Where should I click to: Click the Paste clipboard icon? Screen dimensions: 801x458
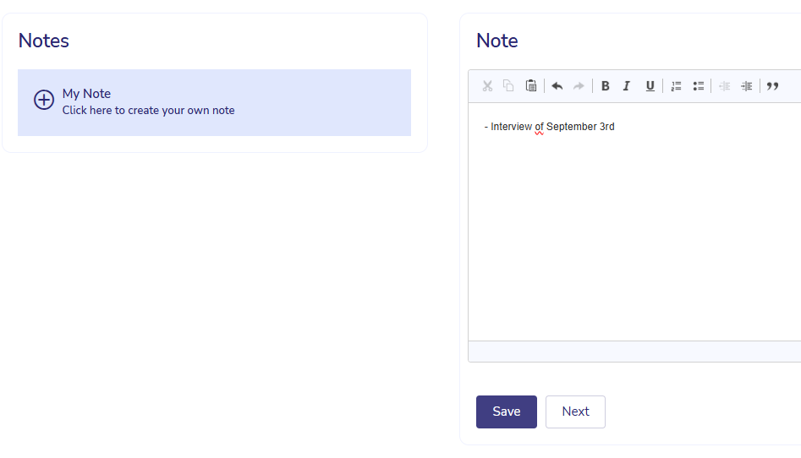click(531, 86)
